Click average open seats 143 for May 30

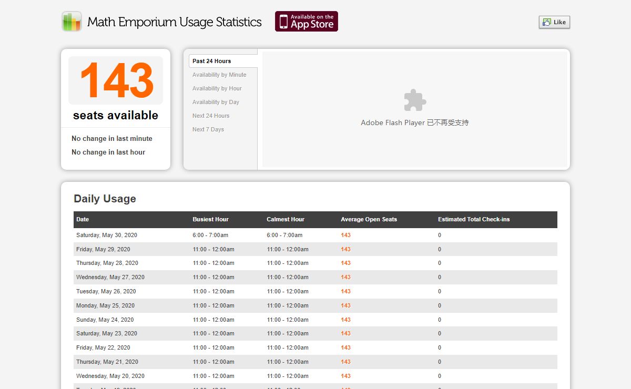345,235
